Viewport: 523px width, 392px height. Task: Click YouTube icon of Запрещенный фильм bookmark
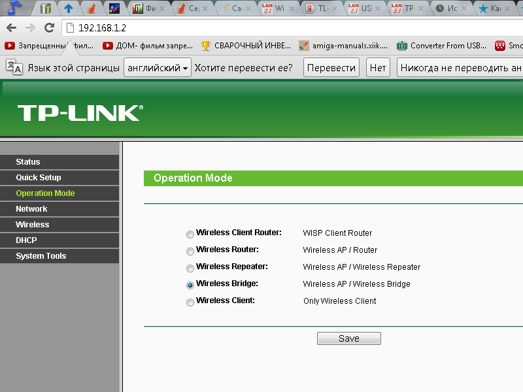[10, 46]
